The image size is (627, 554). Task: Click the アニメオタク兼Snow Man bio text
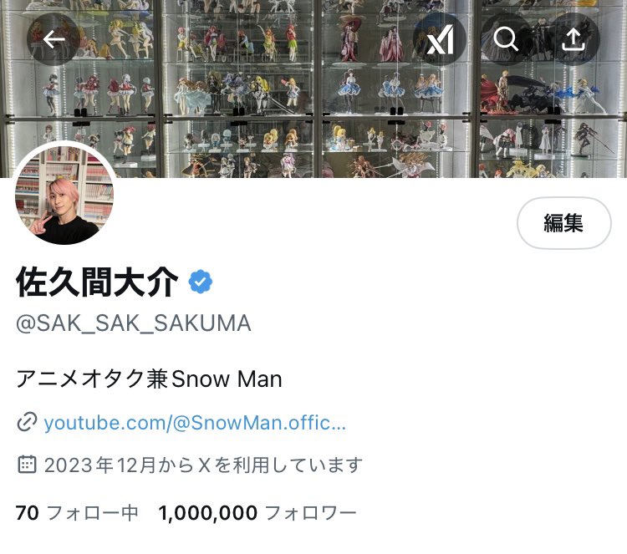[x=149, y=379]
